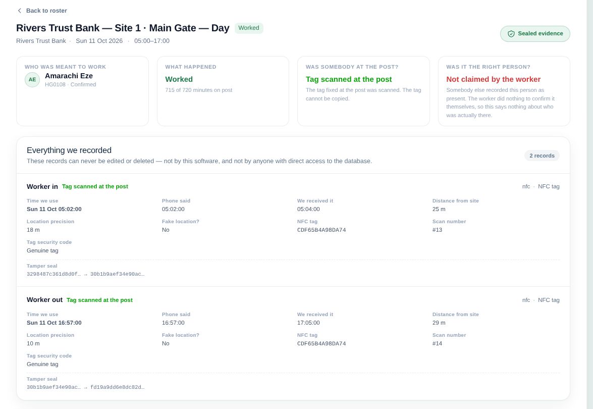Click the date 'Sun 11 Oct 2026'

(x=99, y=41)
